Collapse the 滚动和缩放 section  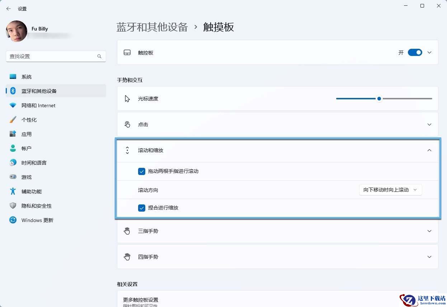click(x=277, y=151)
